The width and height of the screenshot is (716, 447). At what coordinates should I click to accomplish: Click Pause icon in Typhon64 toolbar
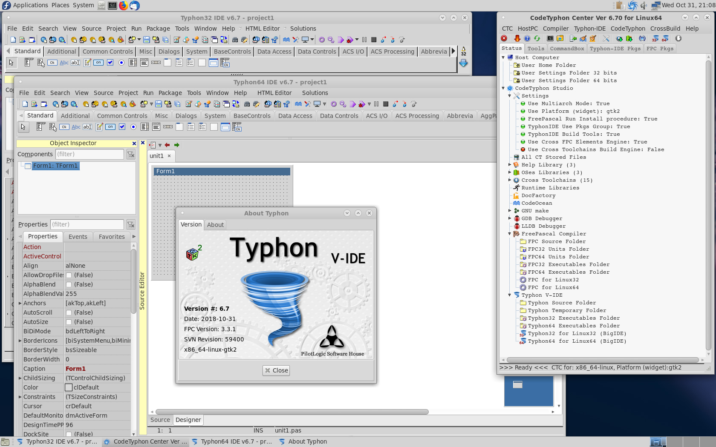point(376,104)
